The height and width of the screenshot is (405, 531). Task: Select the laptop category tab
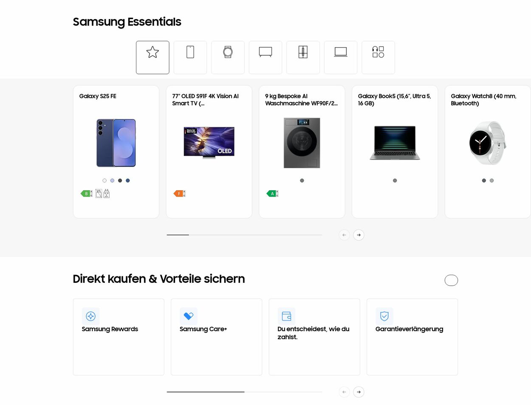coord(341,57)
